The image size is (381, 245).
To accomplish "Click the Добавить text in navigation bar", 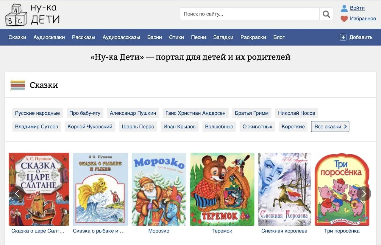I will (x=361, y=37).
